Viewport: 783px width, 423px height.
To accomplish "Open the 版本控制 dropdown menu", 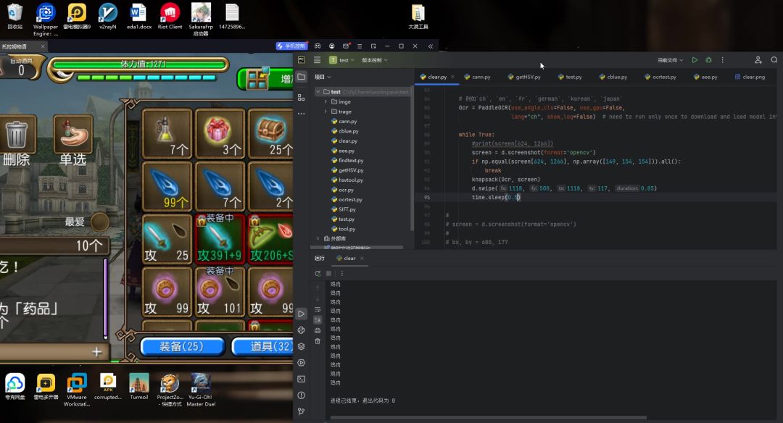I will click(x=374, y=60).
